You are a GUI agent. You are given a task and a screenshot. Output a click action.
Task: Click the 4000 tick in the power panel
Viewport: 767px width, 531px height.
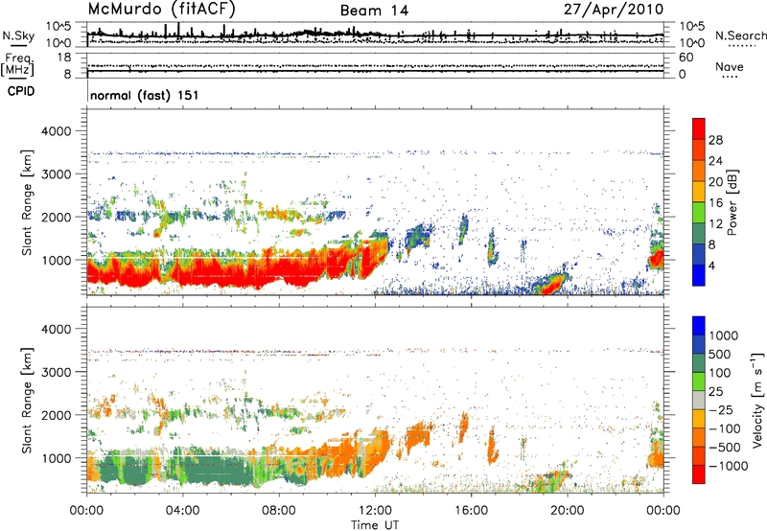point(57,131)
